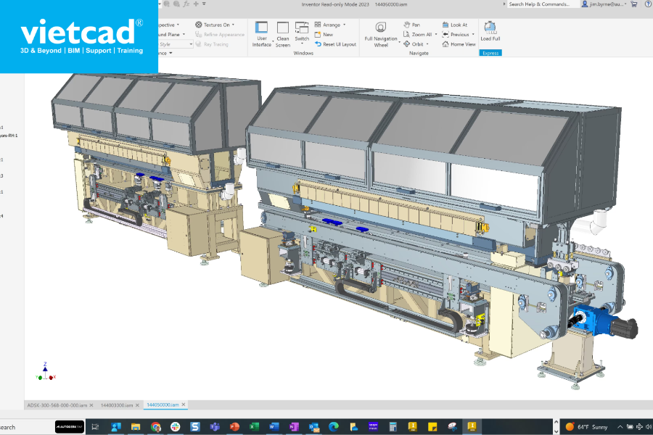Click the Switch windows button
Screen dimensions: 653x435
[x=302, y=32]
